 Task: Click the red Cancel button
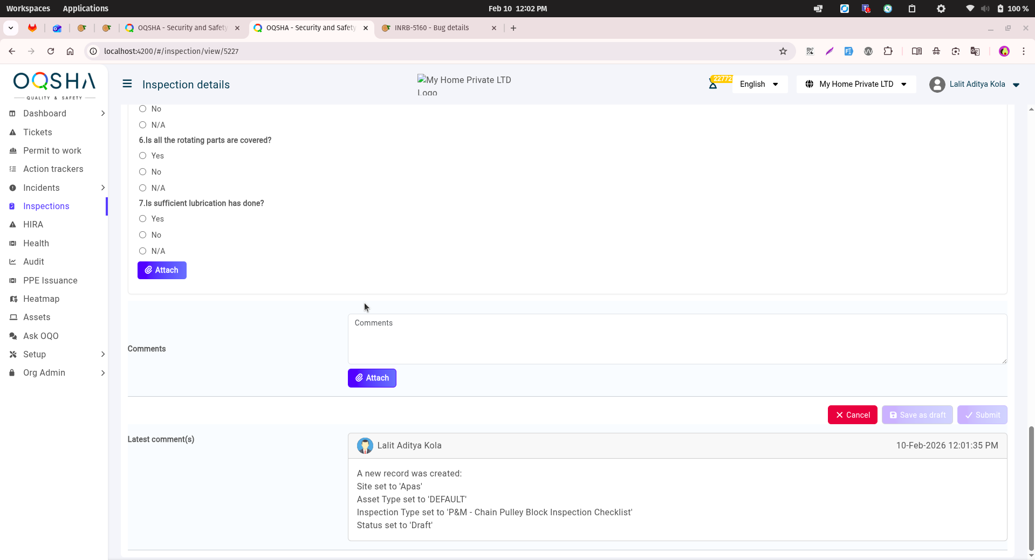(852, 415)
